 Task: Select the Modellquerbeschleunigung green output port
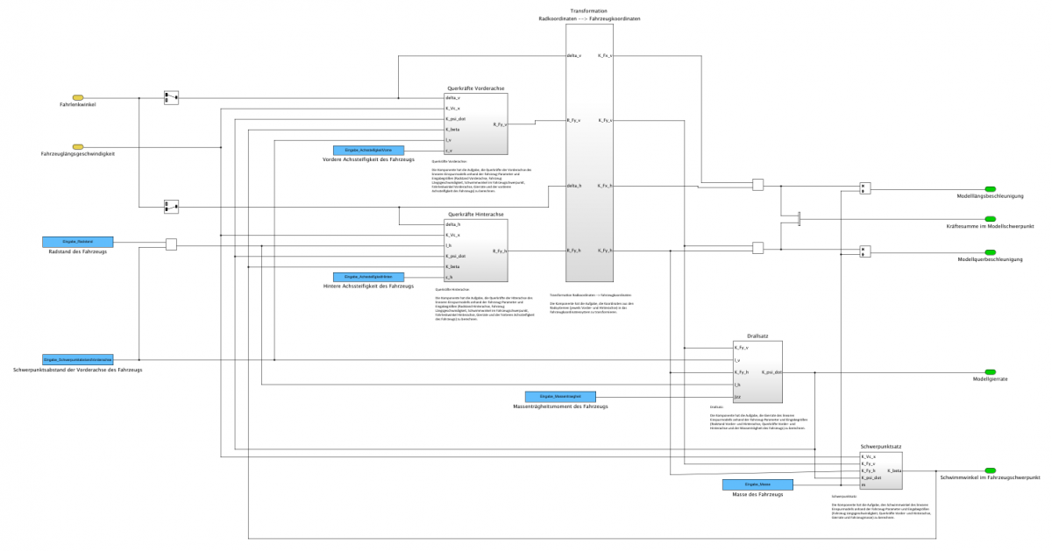click(990, 252)
